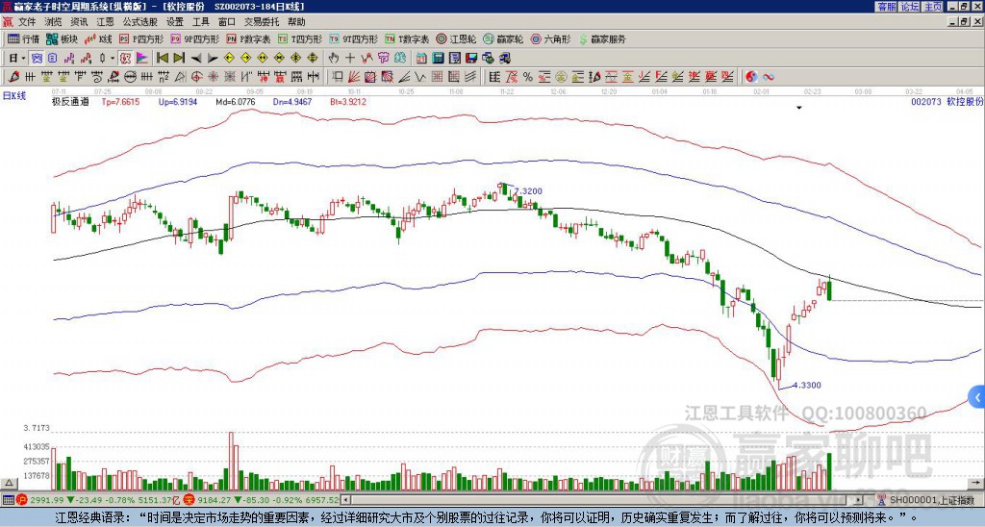Click the 7.3200 high price label
The height and width of the screenshot is (527, 985).
click(x=528, y=191)
